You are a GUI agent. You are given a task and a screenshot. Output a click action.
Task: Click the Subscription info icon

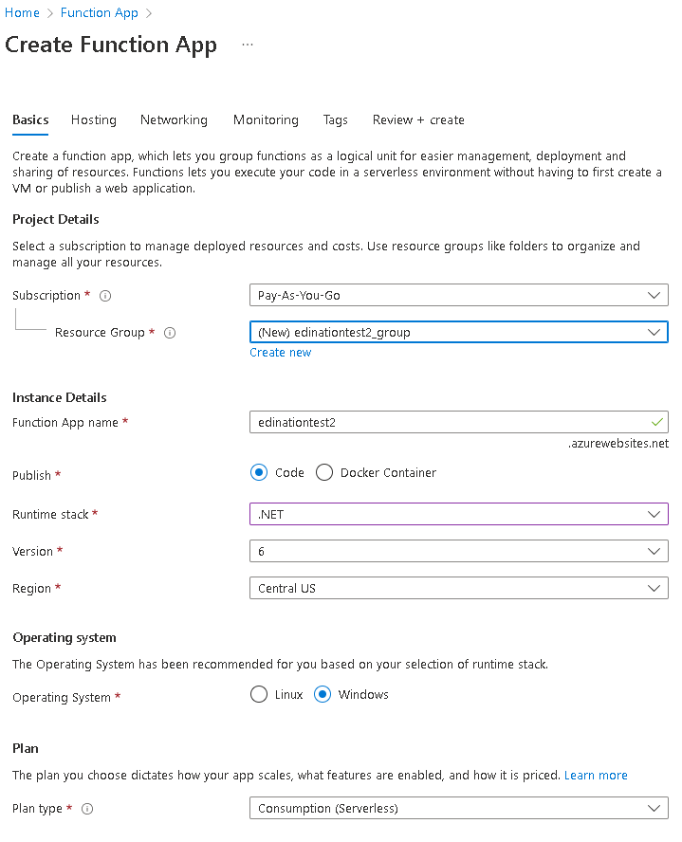point(104,295)
